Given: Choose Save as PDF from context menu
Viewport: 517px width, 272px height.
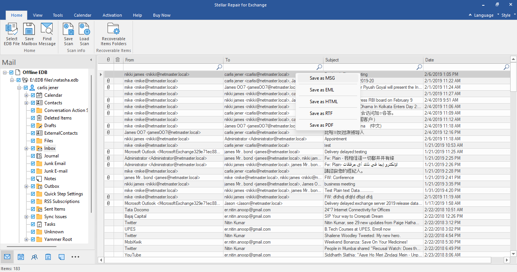Looking at the screenshot, I should click(x=327, y=125).
